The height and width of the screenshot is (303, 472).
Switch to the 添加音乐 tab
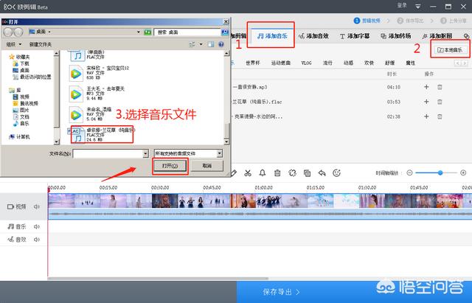click(272, 36)
